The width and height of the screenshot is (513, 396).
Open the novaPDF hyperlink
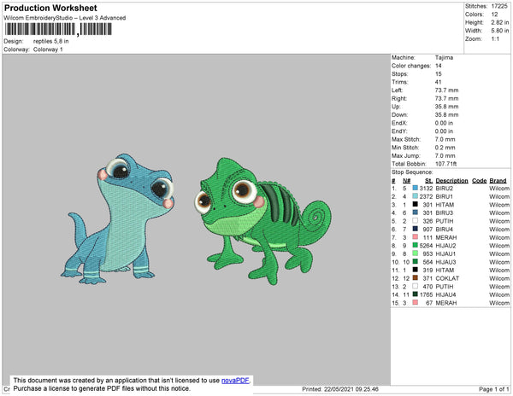[235, 381]
